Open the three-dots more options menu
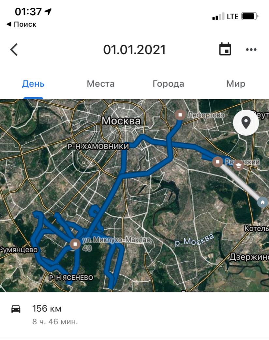This screenshot has height=340, width=269. click(251, 50)
